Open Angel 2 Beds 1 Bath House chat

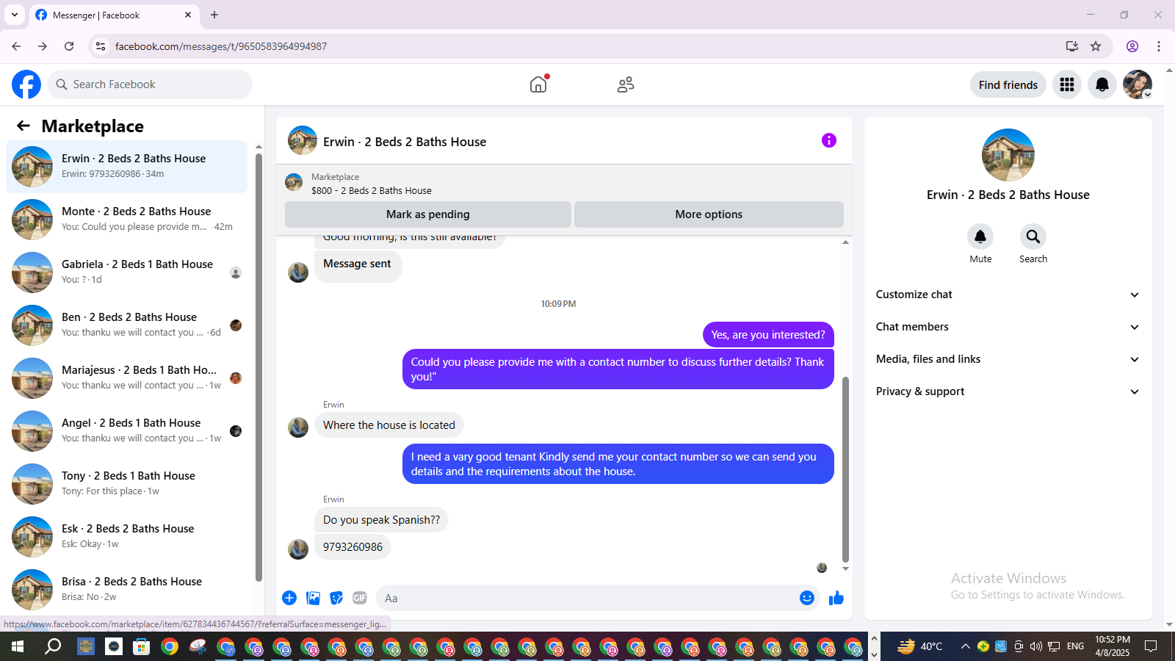[126, 431]
